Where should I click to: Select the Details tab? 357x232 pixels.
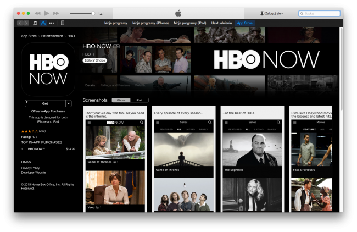90,85
